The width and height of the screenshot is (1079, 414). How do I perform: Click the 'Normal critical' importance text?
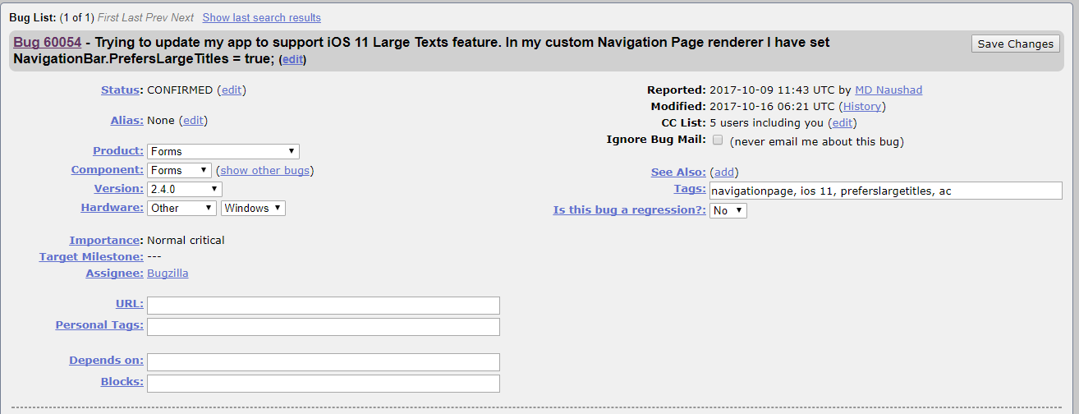click(x=186, y=240)
